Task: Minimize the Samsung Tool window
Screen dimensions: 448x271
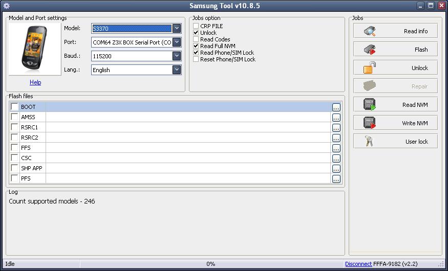Action: [420, 6]
